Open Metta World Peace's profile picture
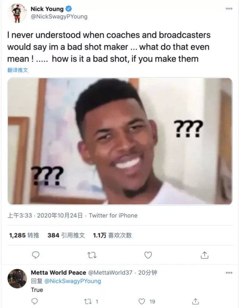The height and width of the screenshot is (308, 239). (17, 278)
